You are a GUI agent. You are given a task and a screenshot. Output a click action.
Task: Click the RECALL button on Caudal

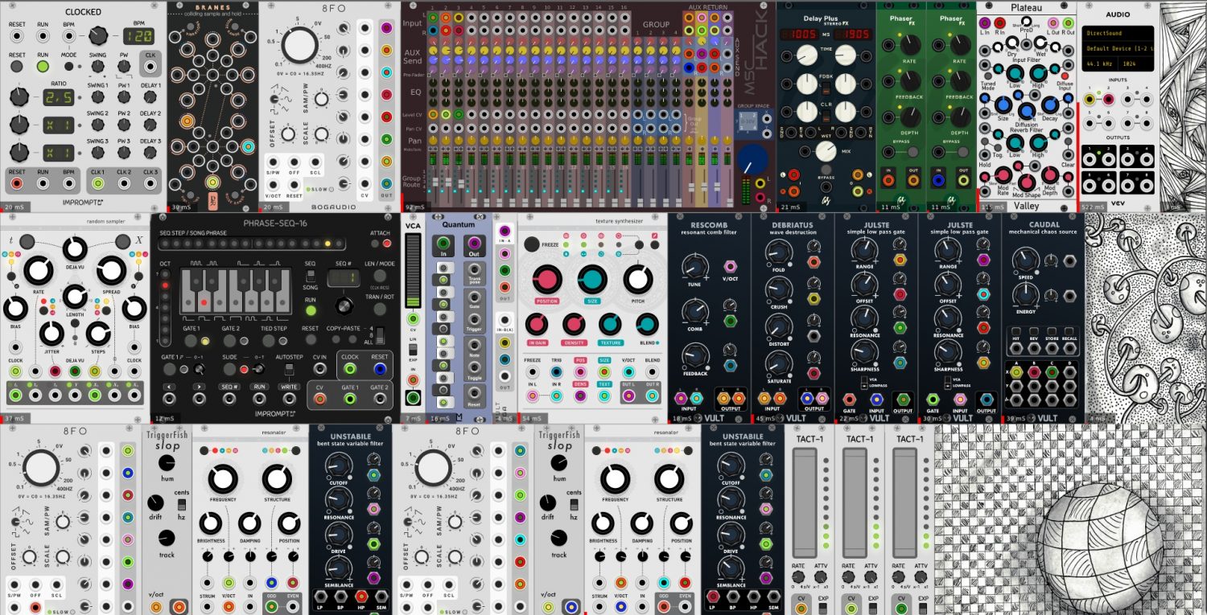point(1071,331)
